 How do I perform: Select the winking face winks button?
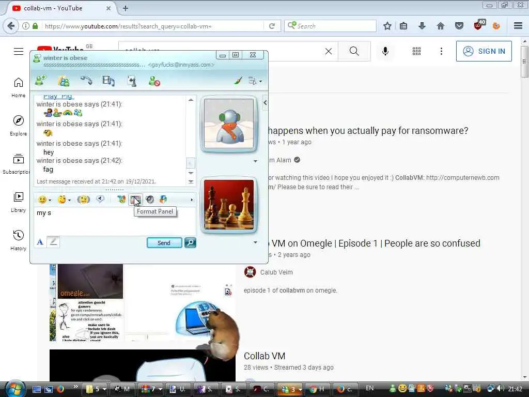click(62, 200)
